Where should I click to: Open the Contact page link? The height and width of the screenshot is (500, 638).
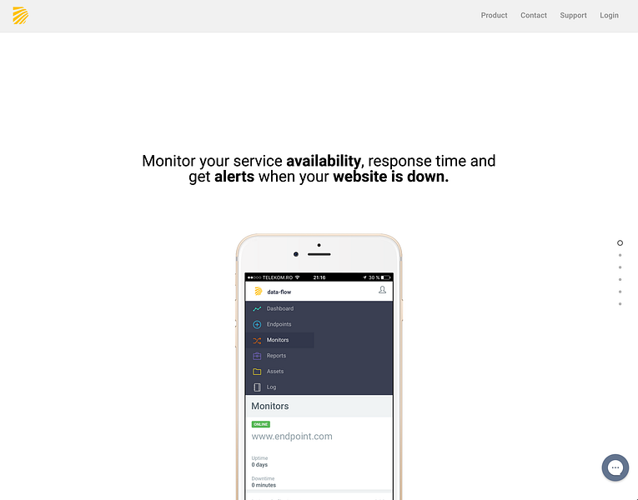pos(534,16)
